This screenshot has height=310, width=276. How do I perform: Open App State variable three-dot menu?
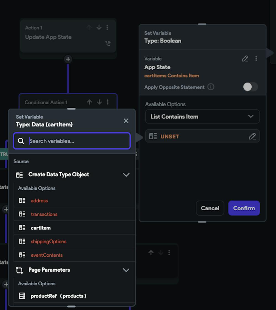pos(256,58)
